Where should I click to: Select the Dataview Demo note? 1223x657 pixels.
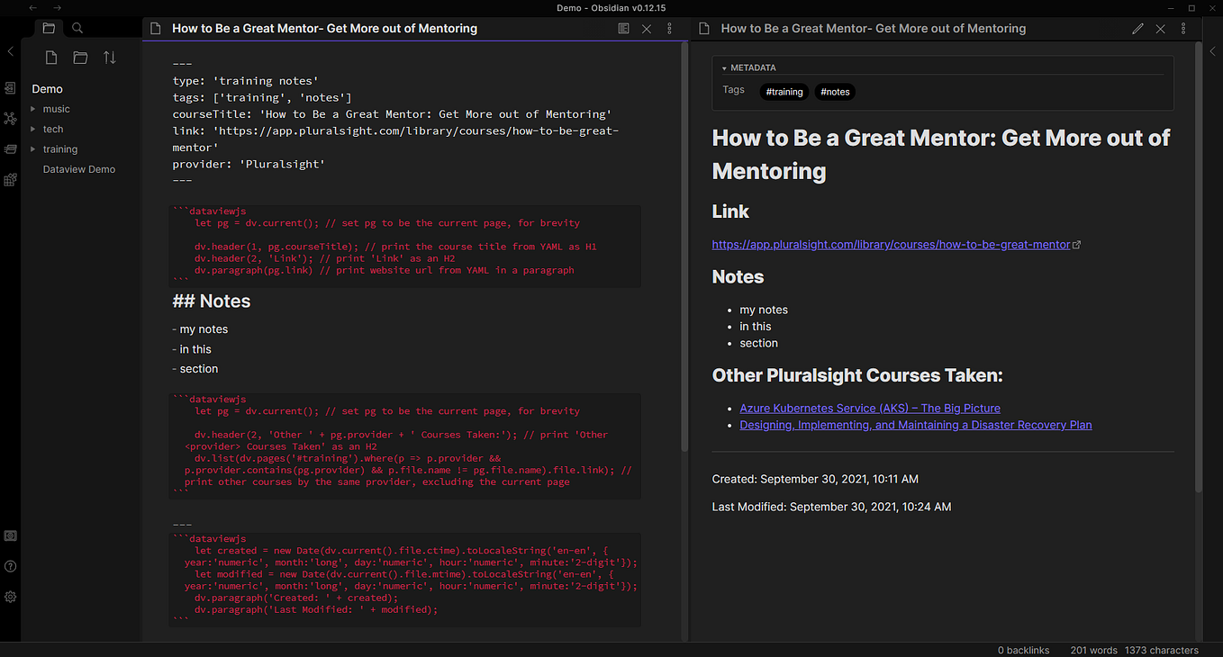point(78,169)
